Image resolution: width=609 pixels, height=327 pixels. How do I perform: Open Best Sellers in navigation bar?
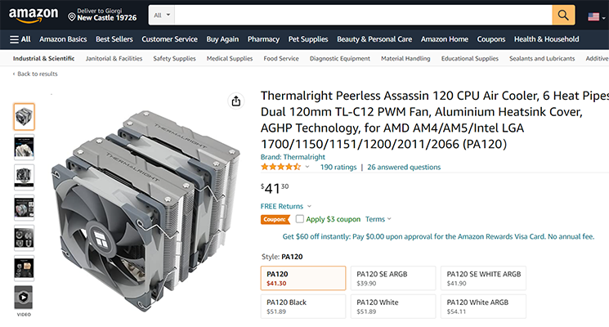[x=114, y=39]
